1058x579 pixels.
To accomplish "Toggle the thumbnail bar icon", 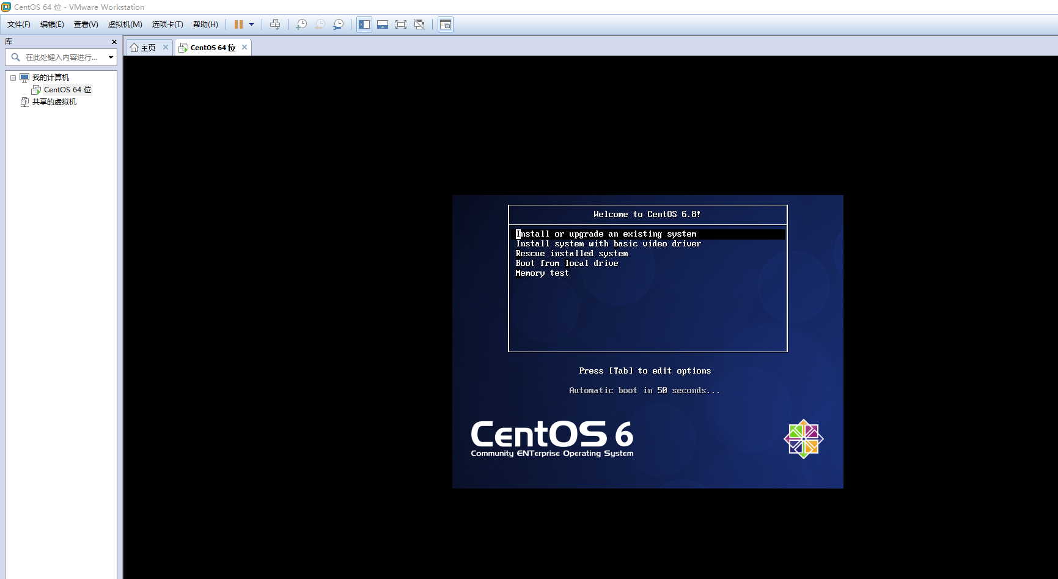I will [x=383, y=24].
